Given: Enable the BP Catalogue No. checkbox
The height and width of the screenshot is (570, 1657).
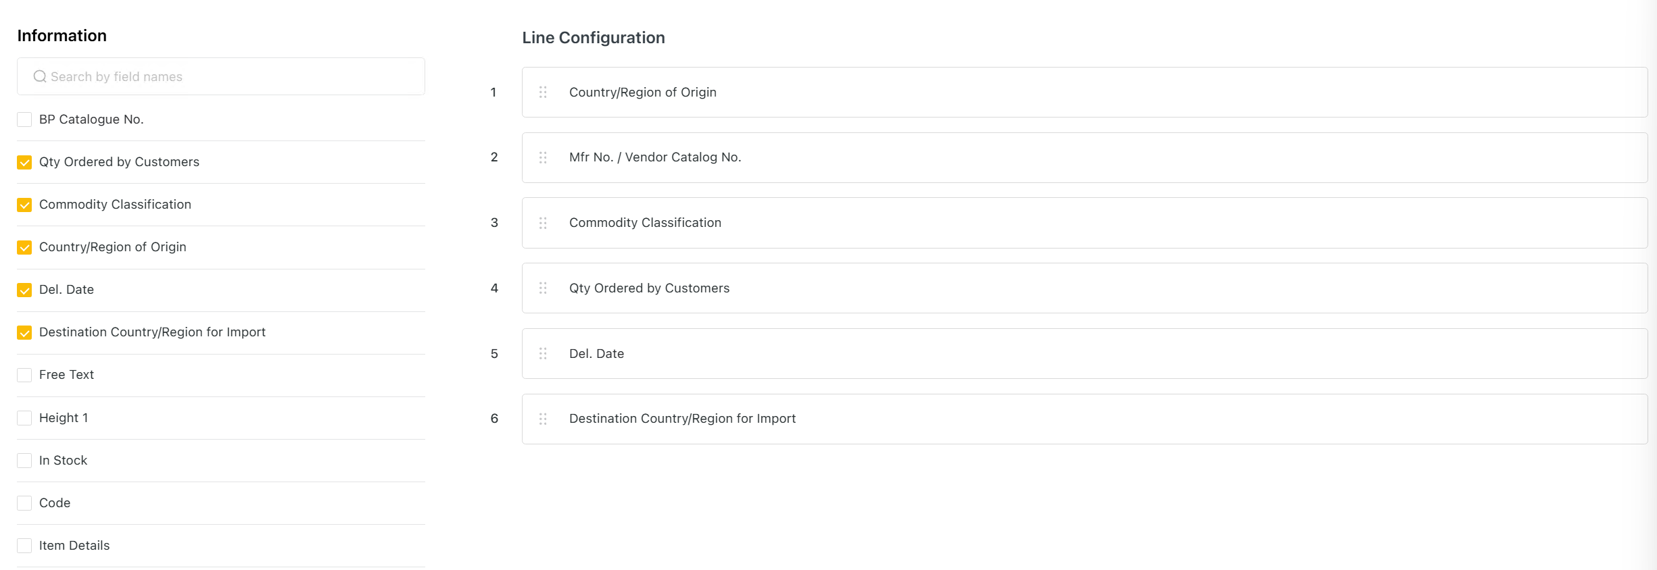Looking at the screenshot, I should [x=24, y=120].
